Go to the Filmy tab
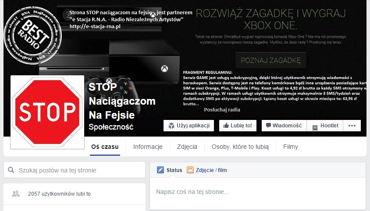The width and height of the screenshot is (370, 211). click(290, 147)
